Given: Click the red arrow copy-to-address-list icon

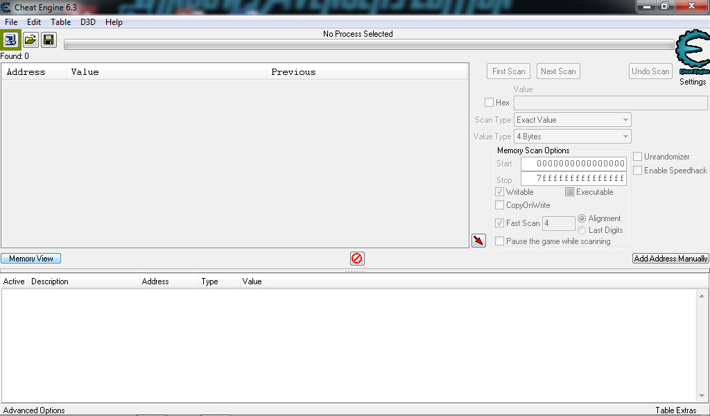Looking at the screenshot, I should (478, 241).
